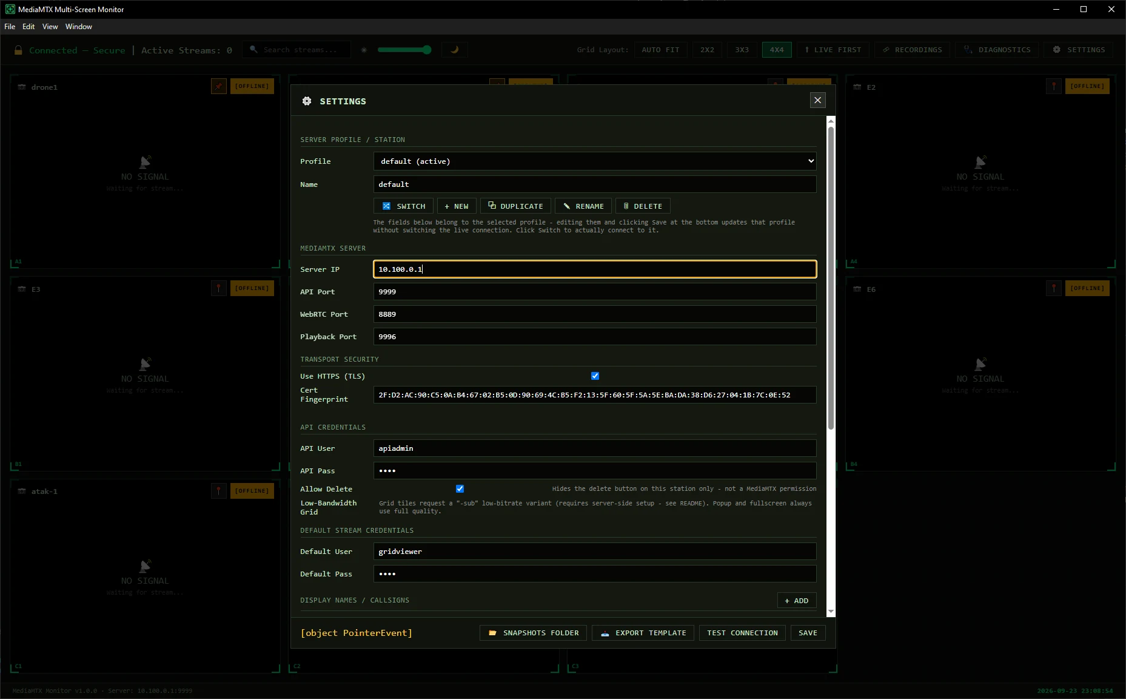
Task: Click the camera icon beside drone1
Action: [x=22, y=87]
